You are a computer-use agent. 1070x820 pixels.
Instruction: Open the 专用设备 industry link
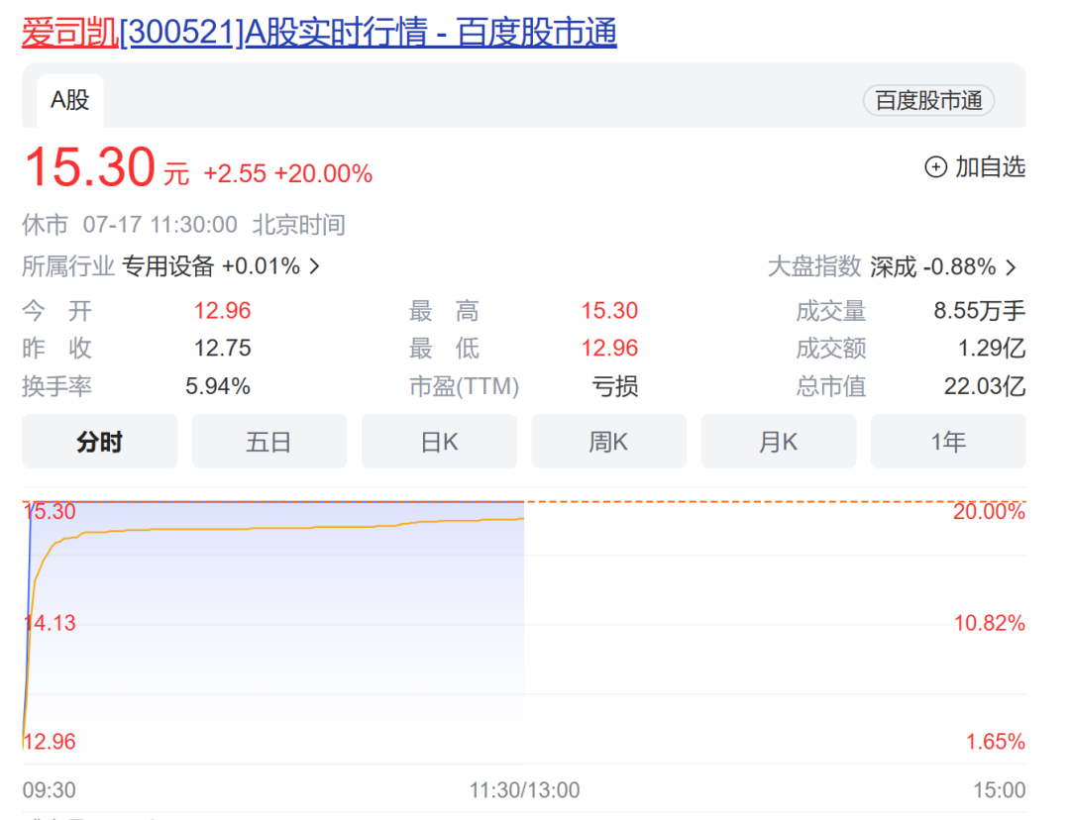tap(167, 266)
